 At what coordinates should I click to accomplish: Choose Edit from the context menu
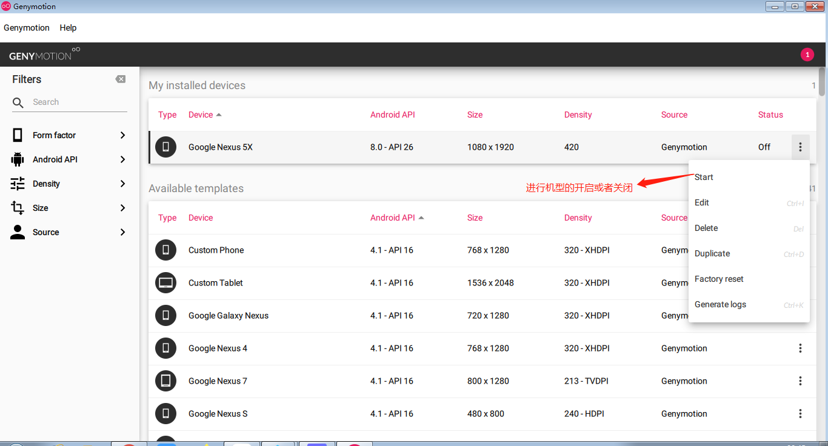tap(749, 202)
